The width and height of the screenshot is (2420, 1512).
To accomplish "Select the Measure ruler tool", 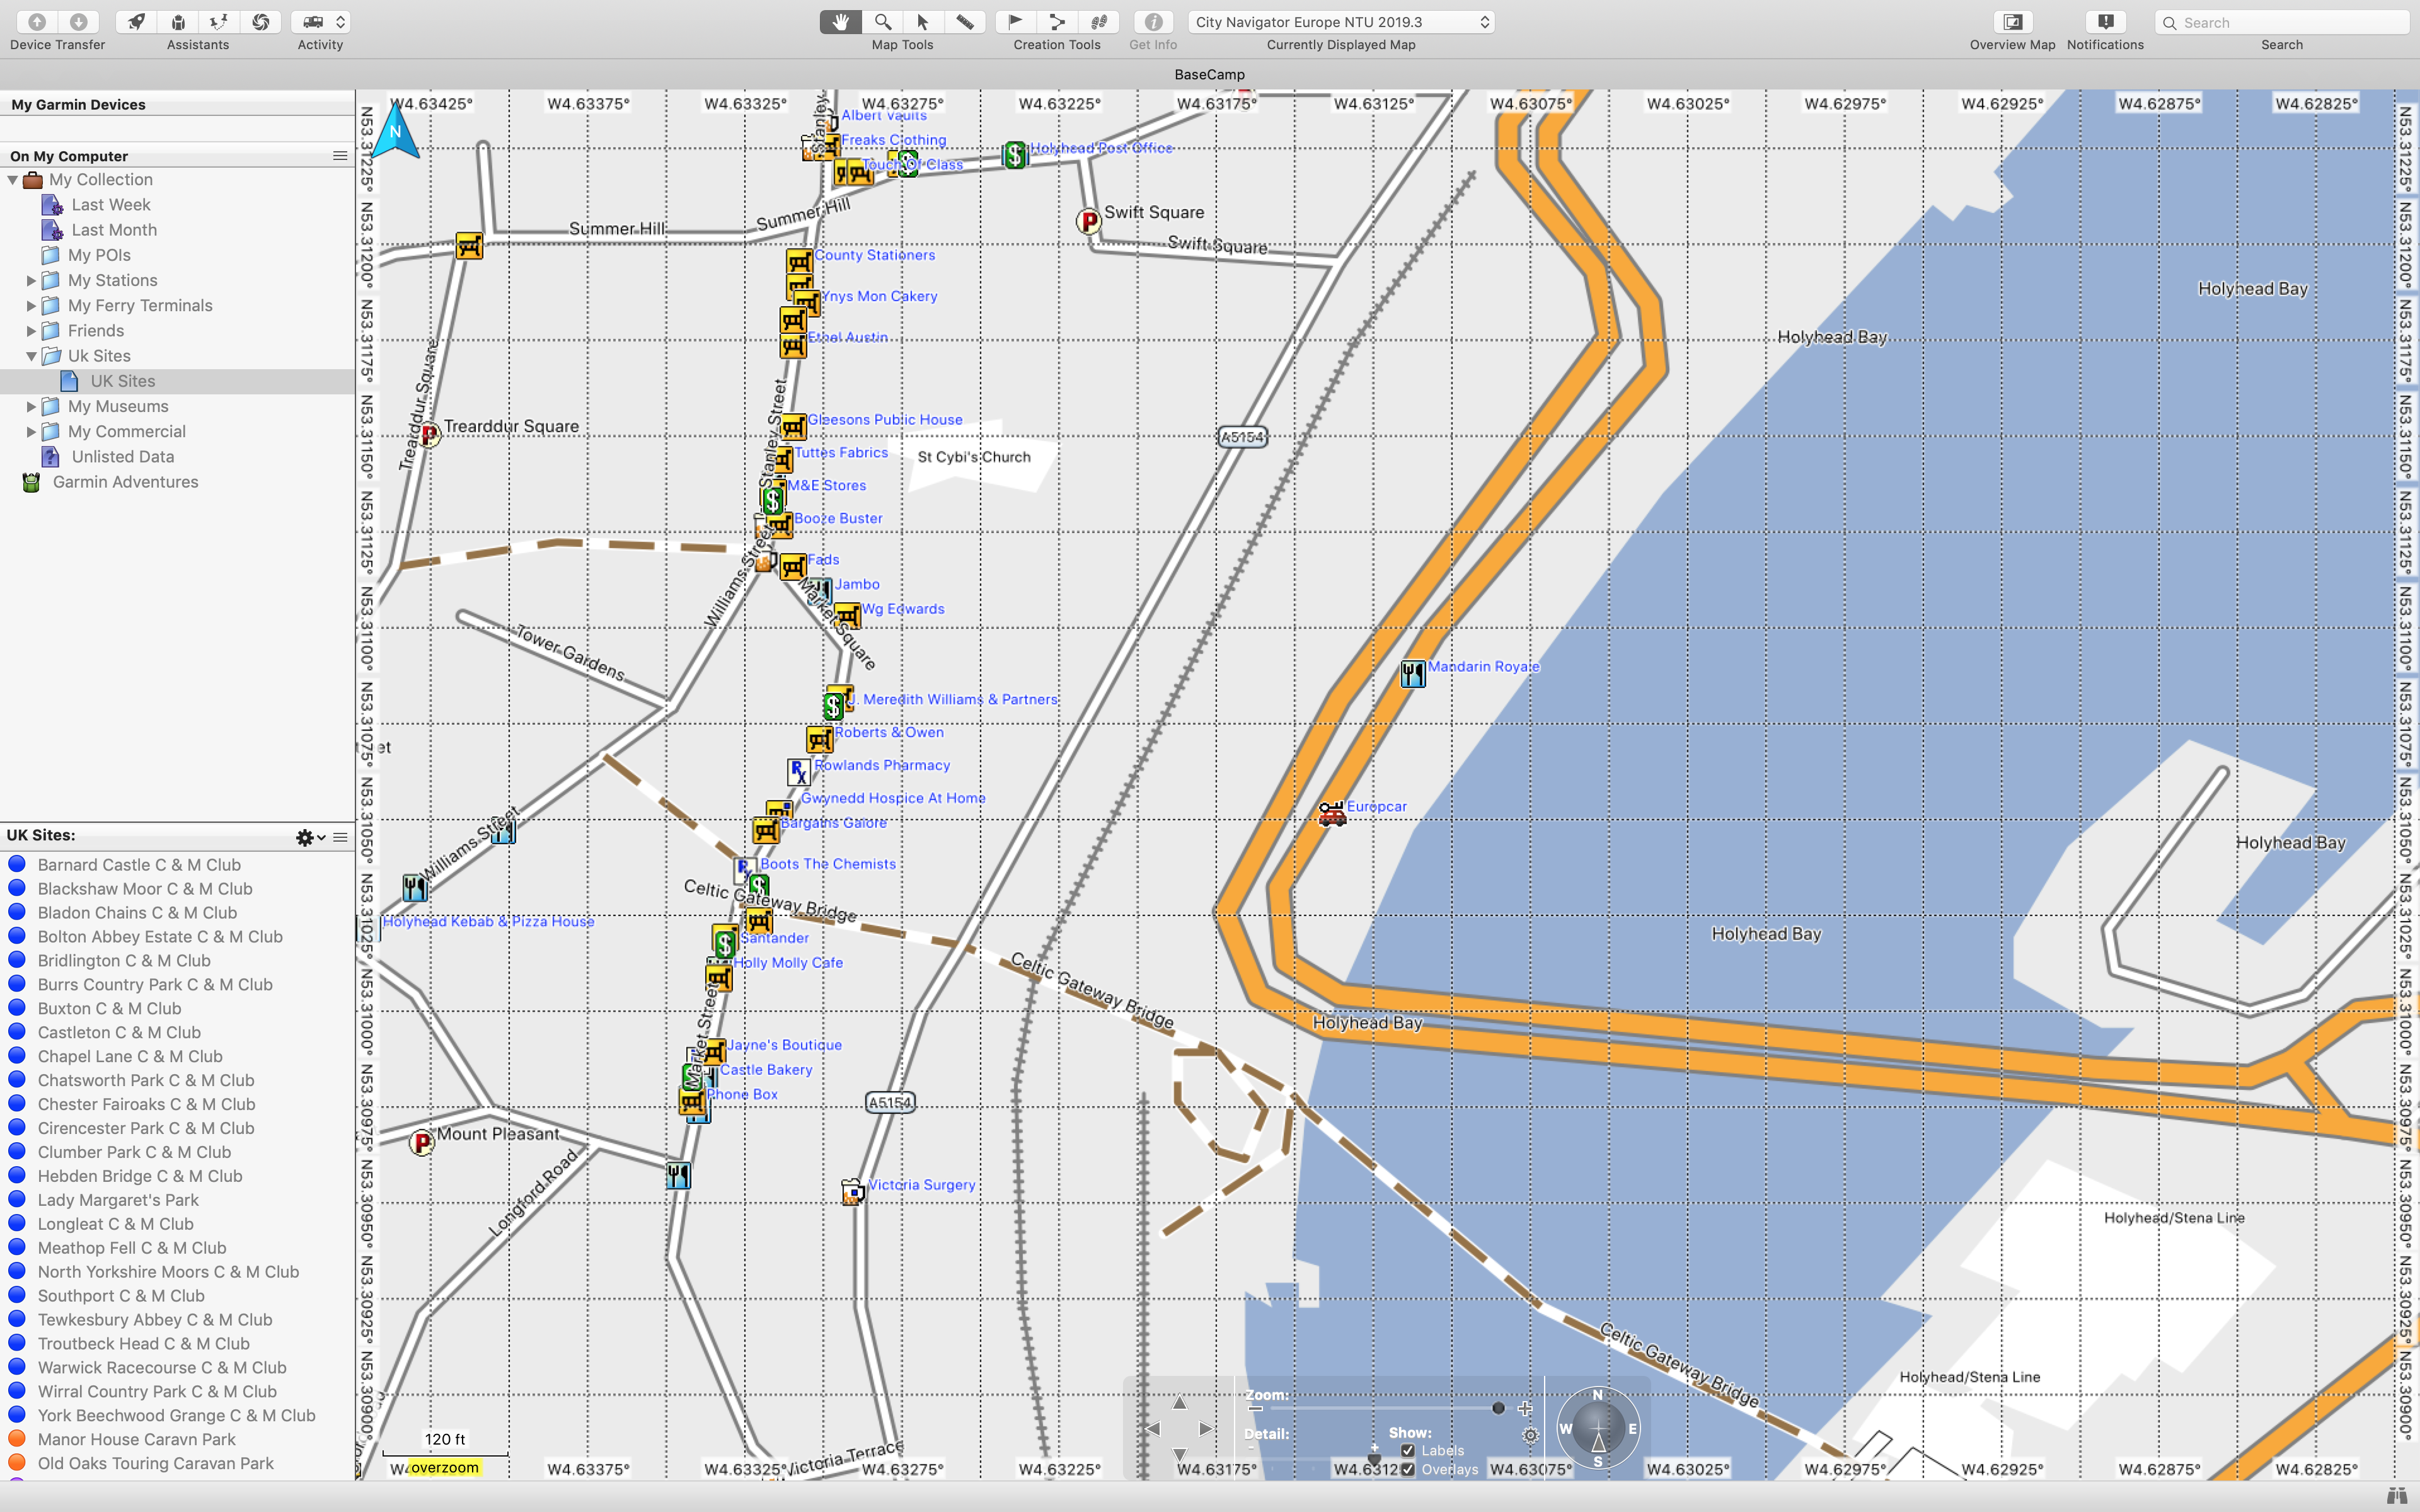I will tap(965, 22).
